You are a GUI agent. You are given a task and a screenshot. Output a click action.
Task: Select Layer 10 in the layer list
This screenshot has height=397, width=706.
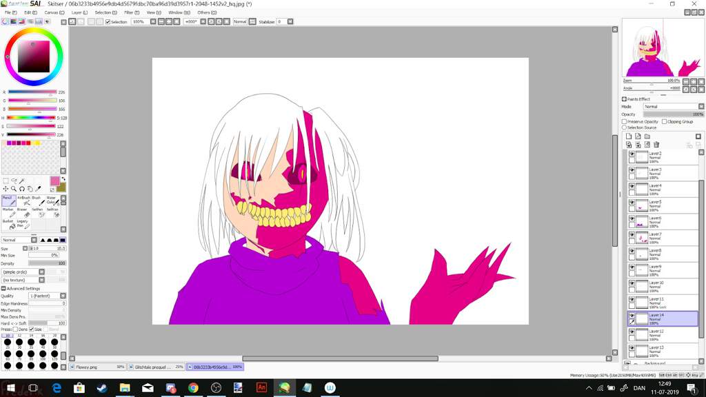point(663,286)
